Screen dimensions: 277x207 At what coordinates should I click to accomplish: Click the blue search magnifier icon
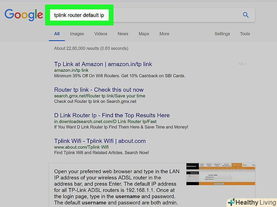[246, 15]
